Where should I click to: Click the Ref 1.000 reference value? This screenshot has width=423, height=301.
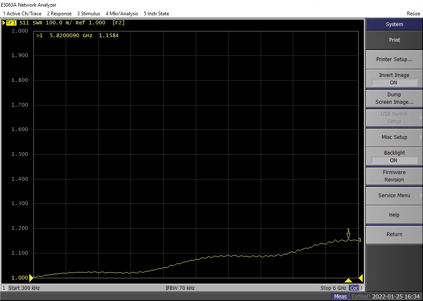coord(90,23)
